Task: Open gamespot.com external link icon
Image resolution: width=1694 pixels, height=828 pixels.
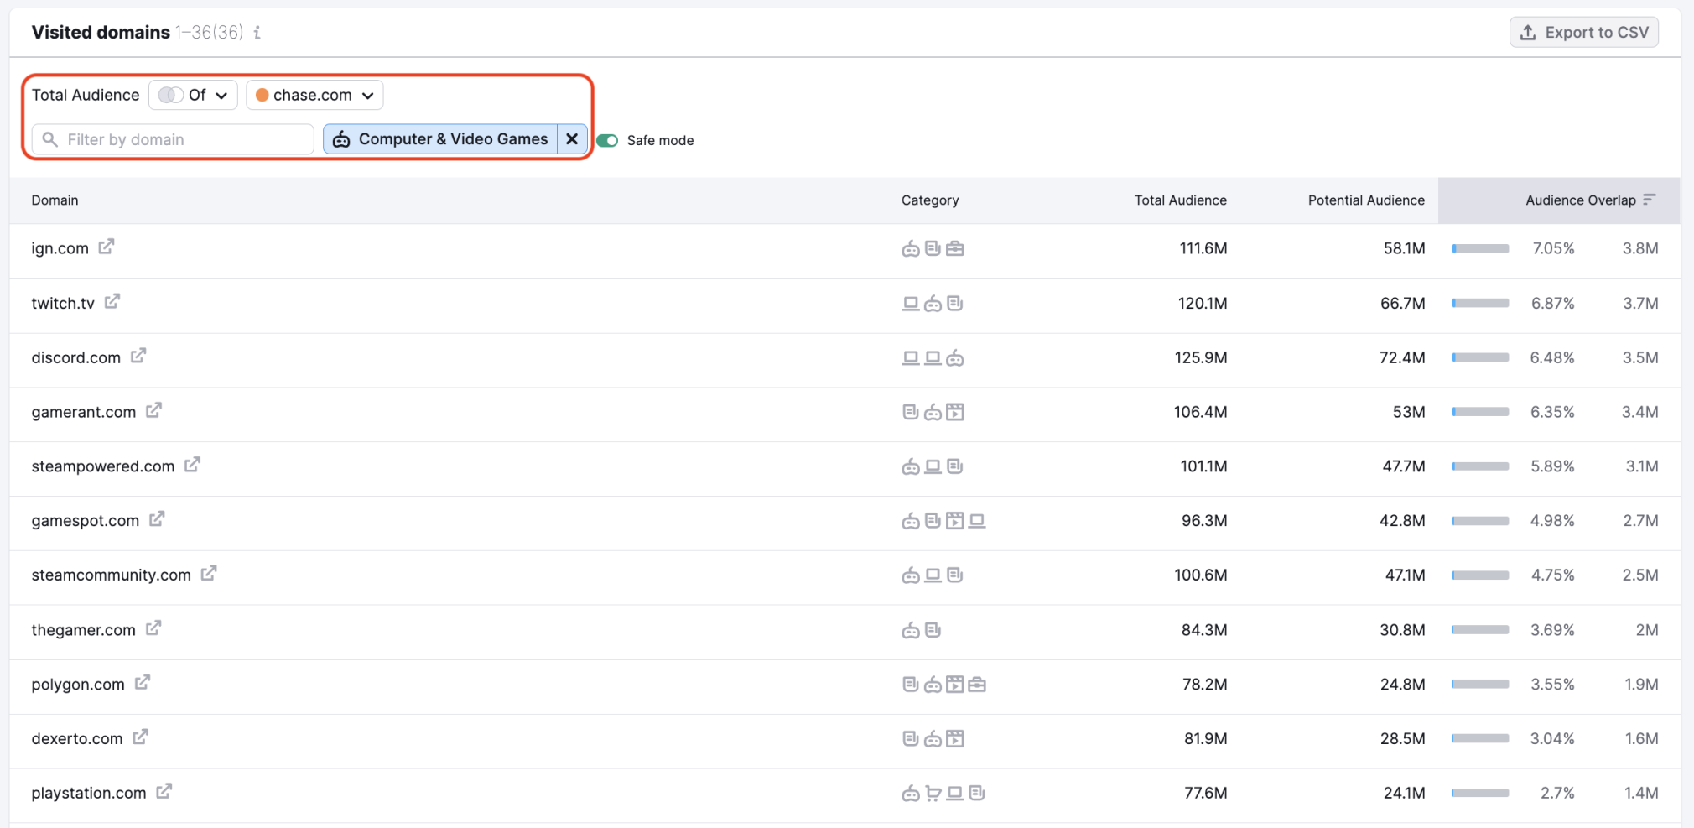Action: click(x=157, y=518)
